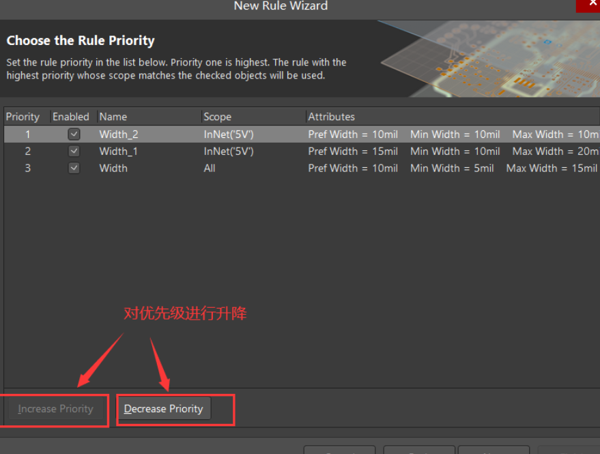The height and width of the screenshot is (454, 600).
Task: Click the Increase Priority button
Action: point(55,409)
